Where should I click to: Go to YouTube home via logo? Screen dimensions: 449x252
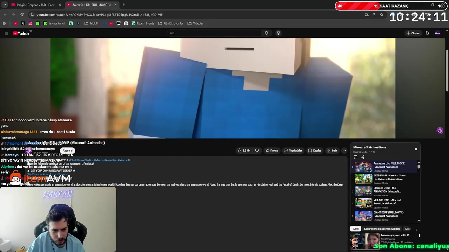21,33
